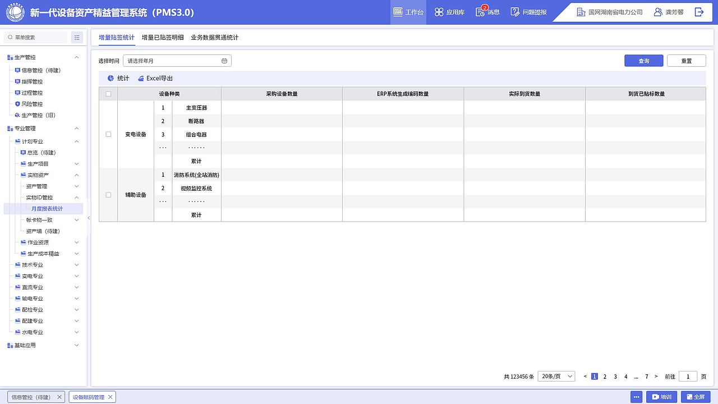Close the 设备赋码管理 bottom tab
Image resolution: width=718 pixels, height=404 pixels.
(x=111, y=397)
